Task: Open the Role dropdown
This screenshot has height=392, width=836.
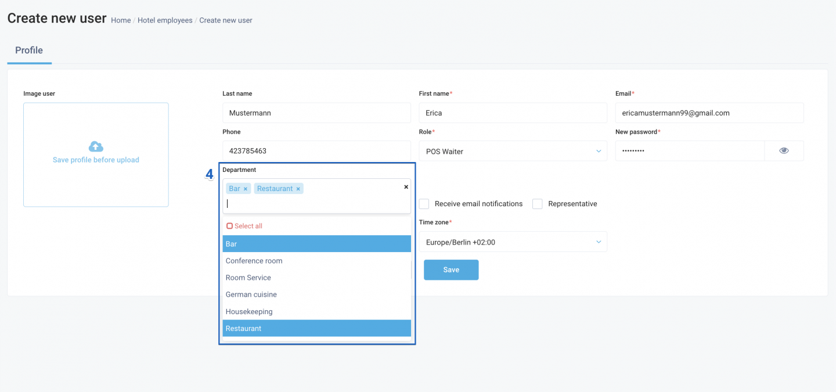Action: [513, 151]
